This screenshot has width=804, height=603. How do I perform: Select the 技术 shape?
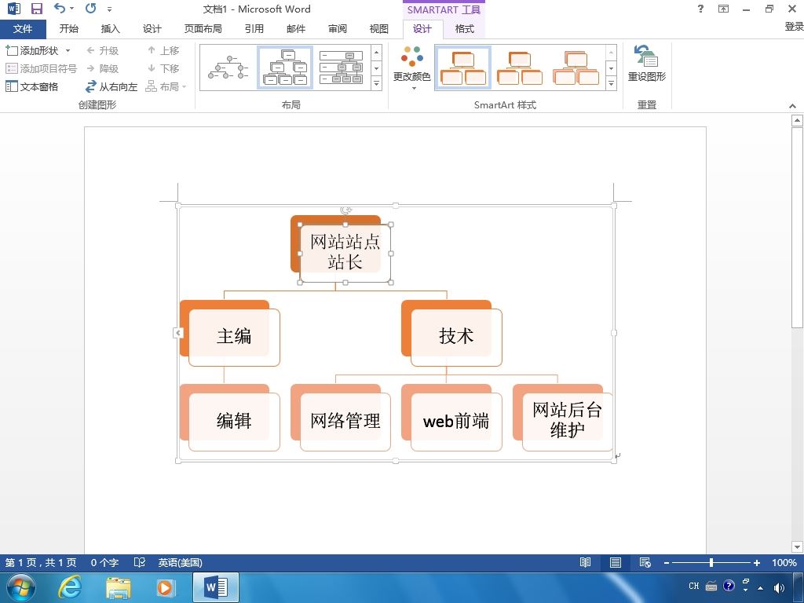coord(456,337)
